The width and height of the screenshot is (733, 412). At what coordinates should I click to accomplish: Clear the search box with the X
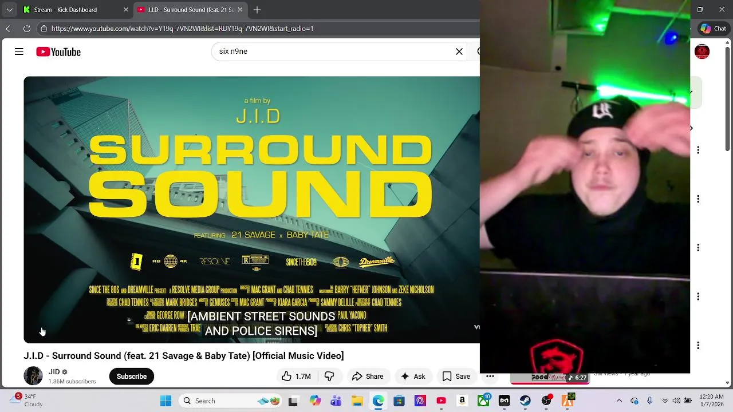click(459, 51)
